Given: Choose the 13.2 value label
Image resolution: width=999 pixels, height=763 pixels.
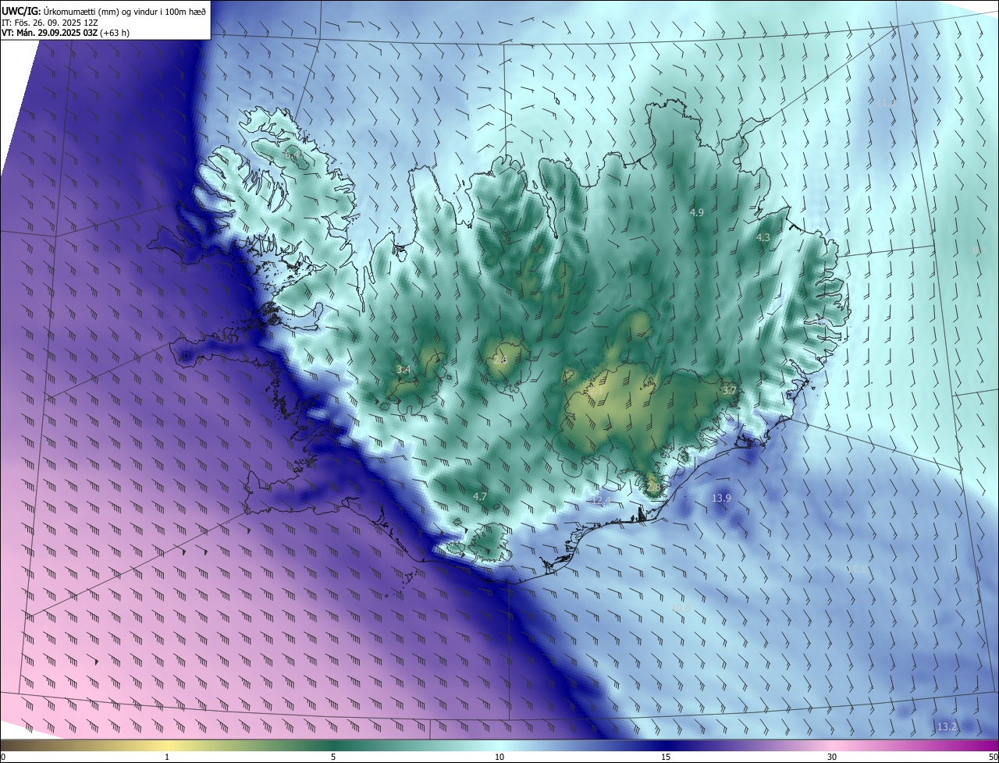Looking at the screenshot, I should 947,726.
